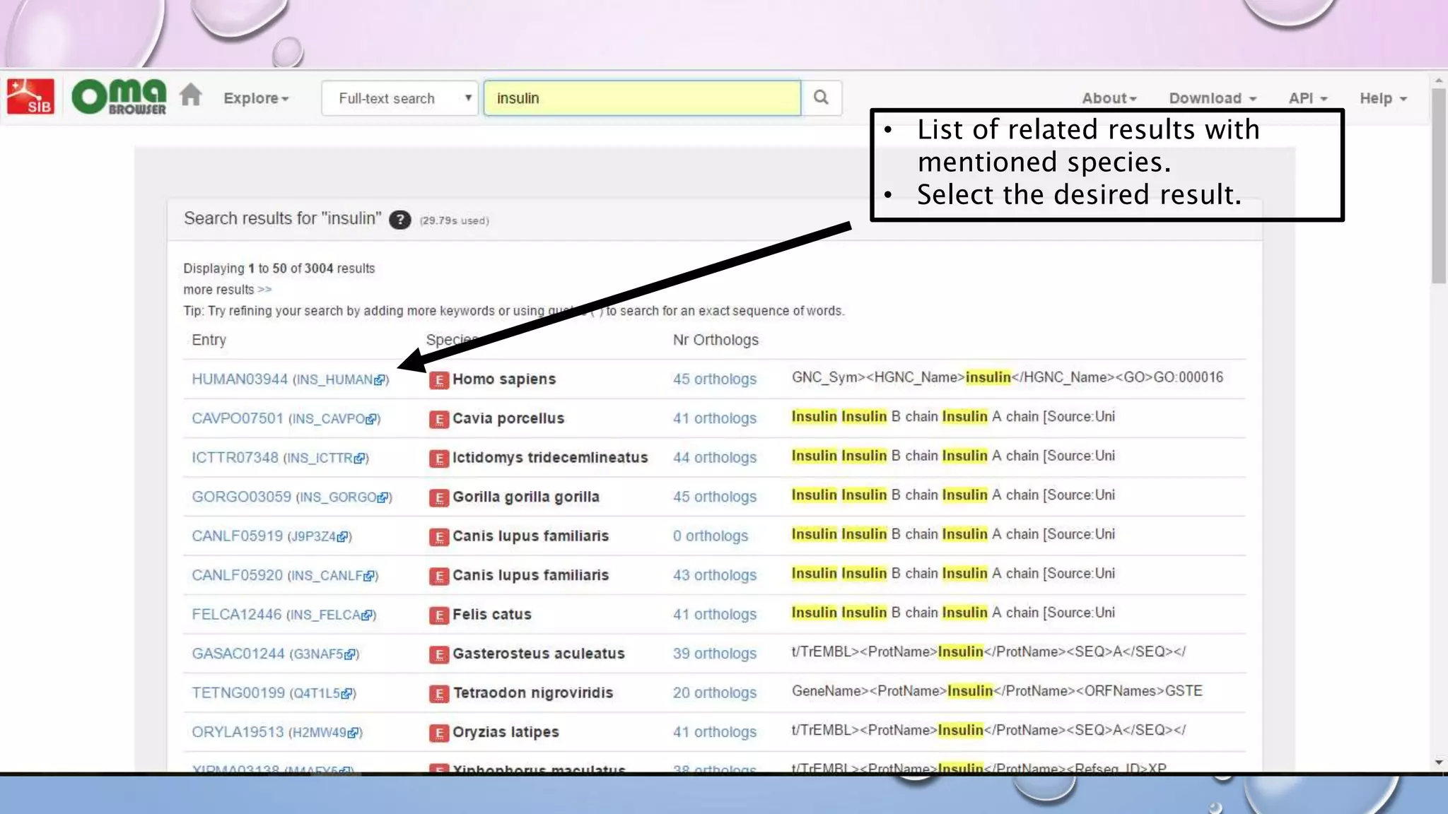Click the red E badge for Homo sapiens
This screenshot has width=1448, height=814.
click(x=438, y=380)
